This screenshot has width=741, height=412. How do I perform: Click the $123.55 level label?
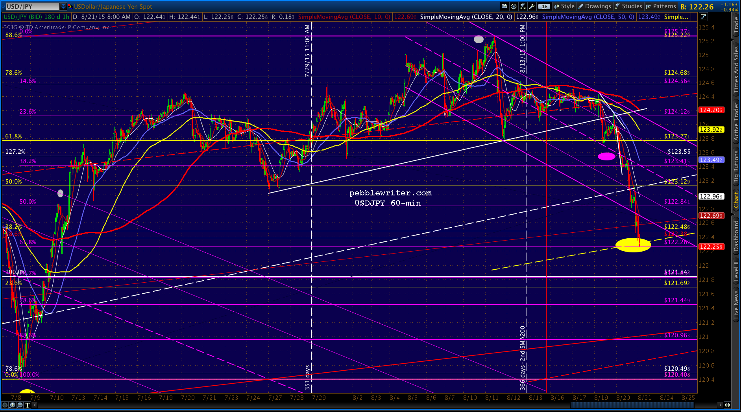click(679, 152)
